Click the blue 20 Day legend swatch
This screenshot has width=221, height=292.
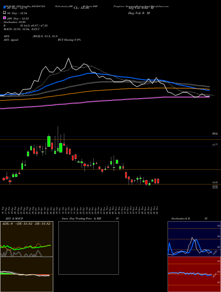(4, 8)
